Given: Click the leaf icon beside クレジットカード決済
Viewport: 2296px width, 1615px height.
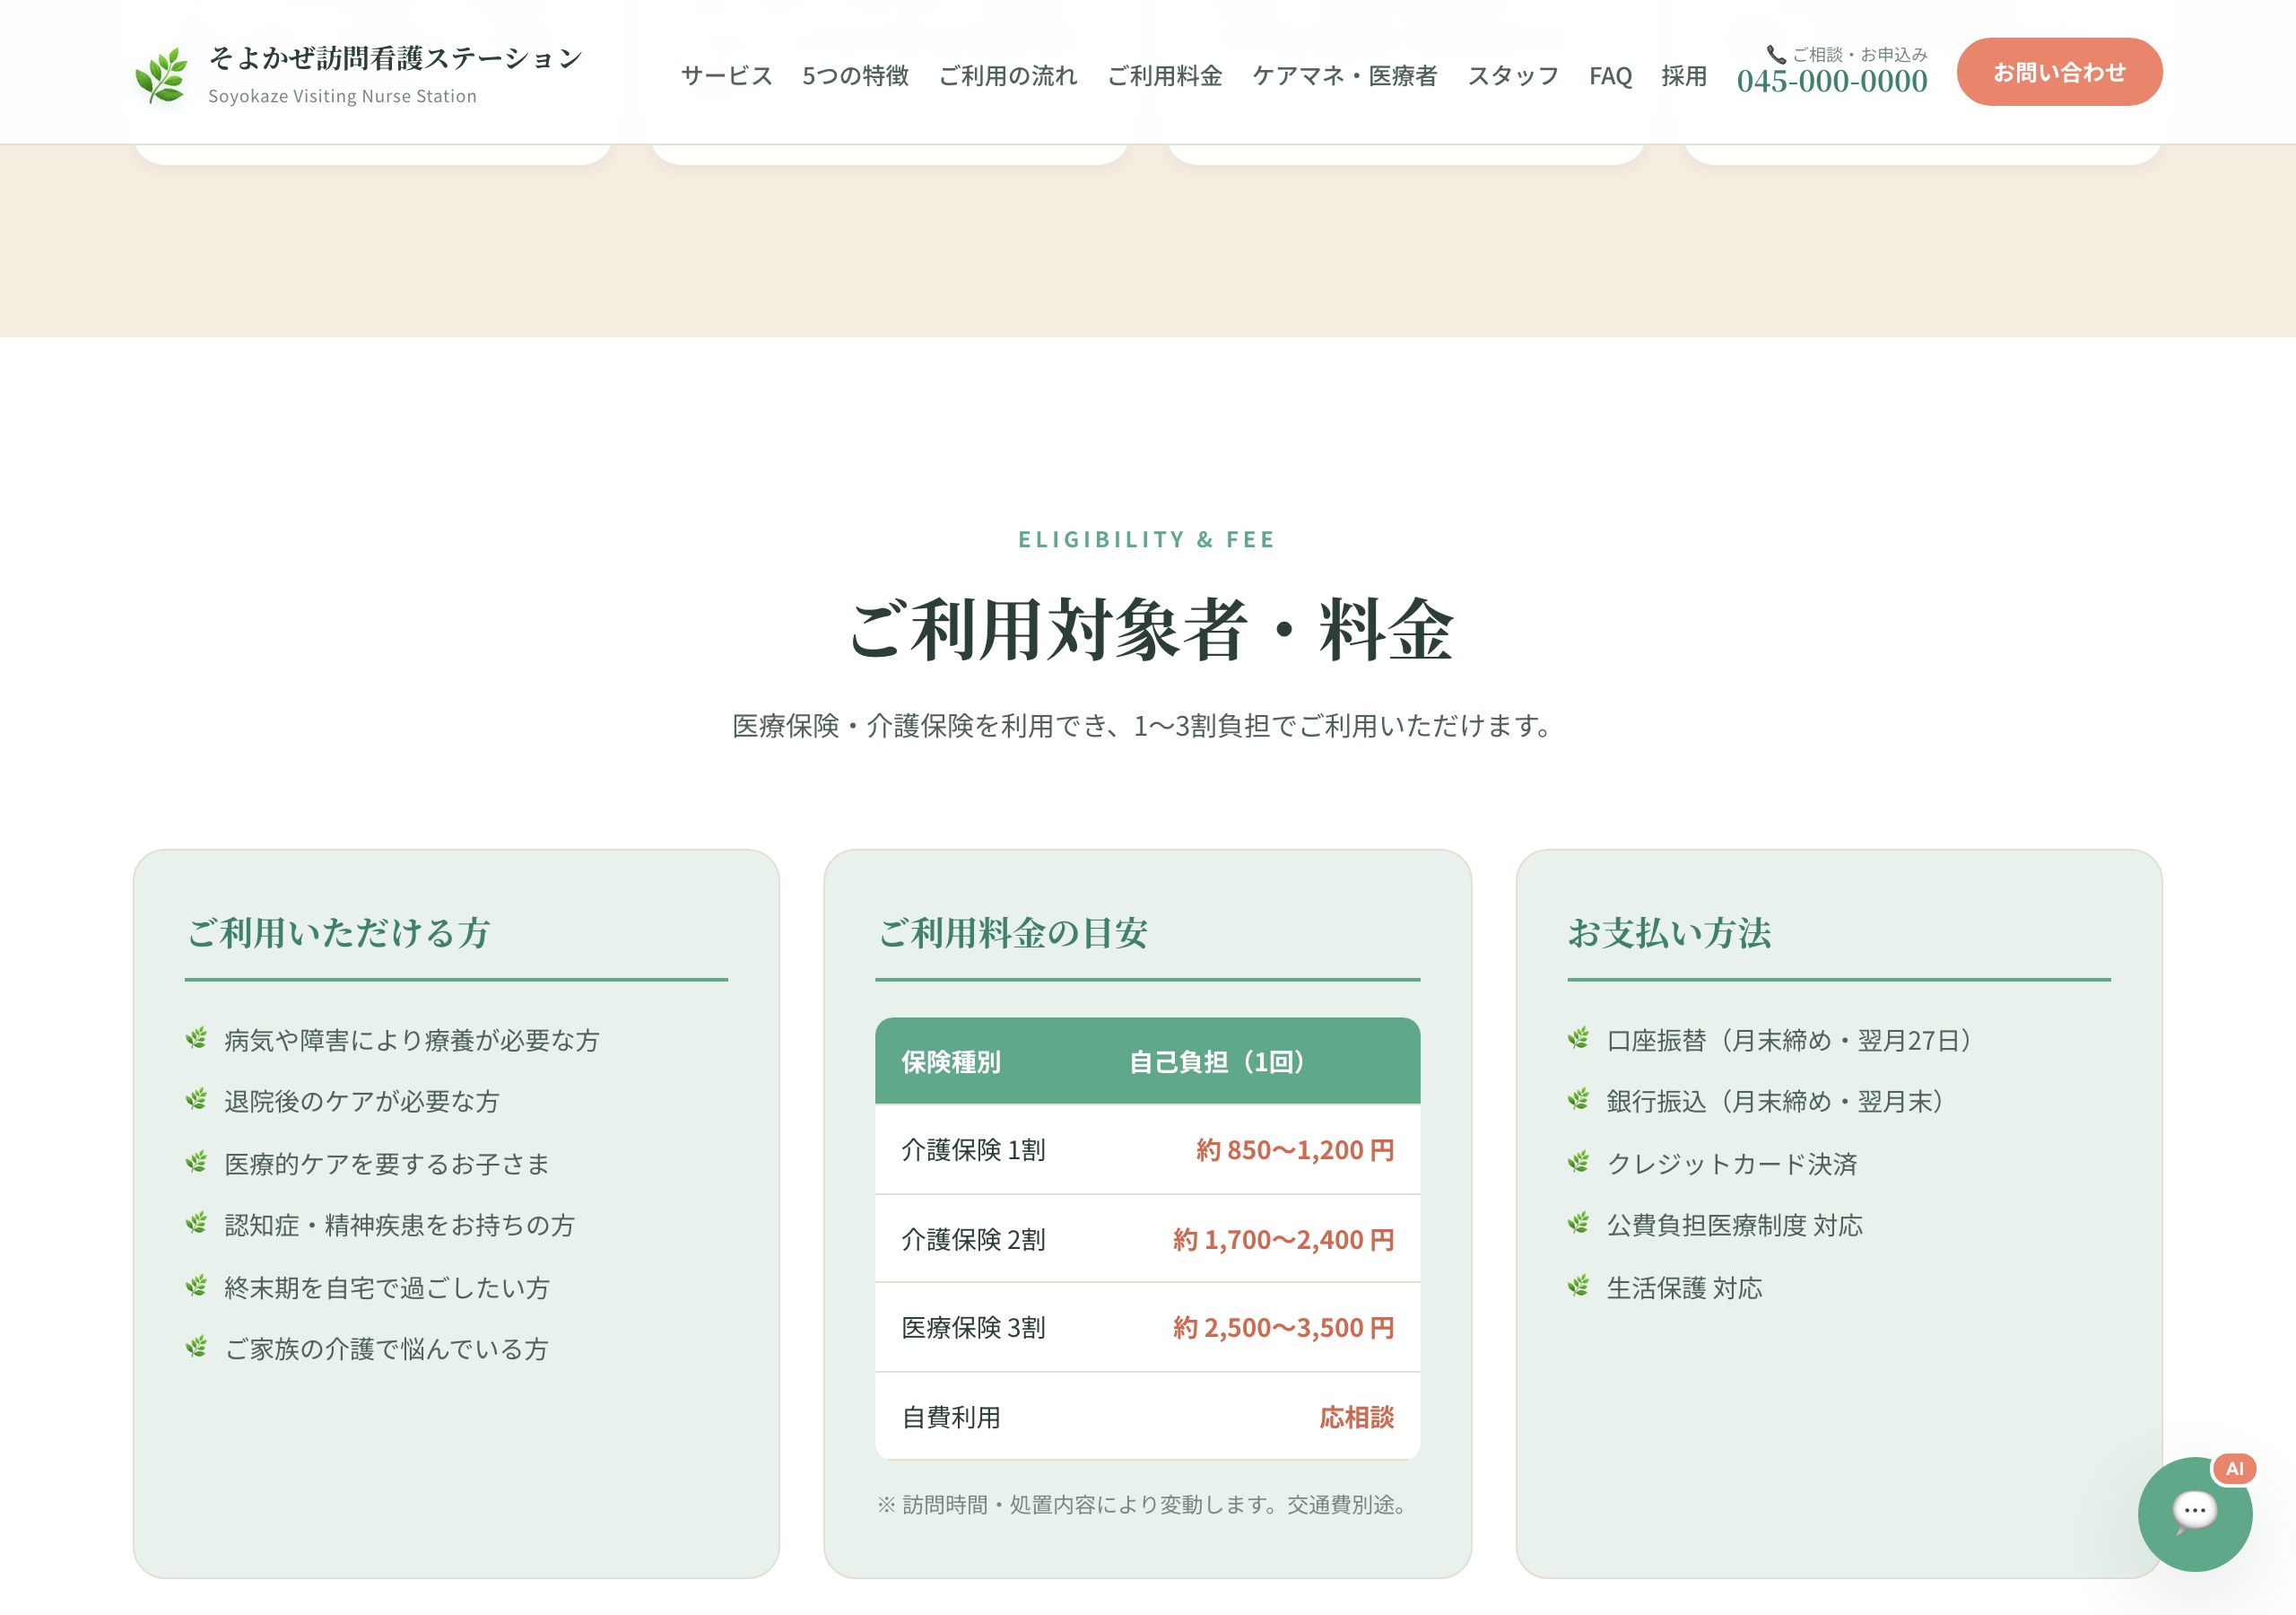Looking at the screenshot, I should pyautogui.click(x=1581, y=1162).
